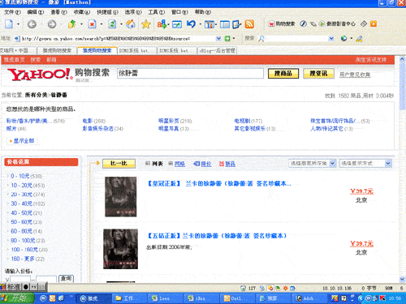Click the Home icon in toolbar
This screenshot has width=406, height=304.
(131, 24)
